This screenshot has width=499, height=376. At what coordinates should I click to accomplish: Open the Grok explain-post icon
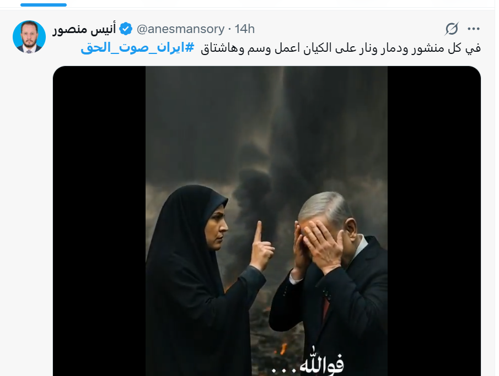[x=452, y=29]
